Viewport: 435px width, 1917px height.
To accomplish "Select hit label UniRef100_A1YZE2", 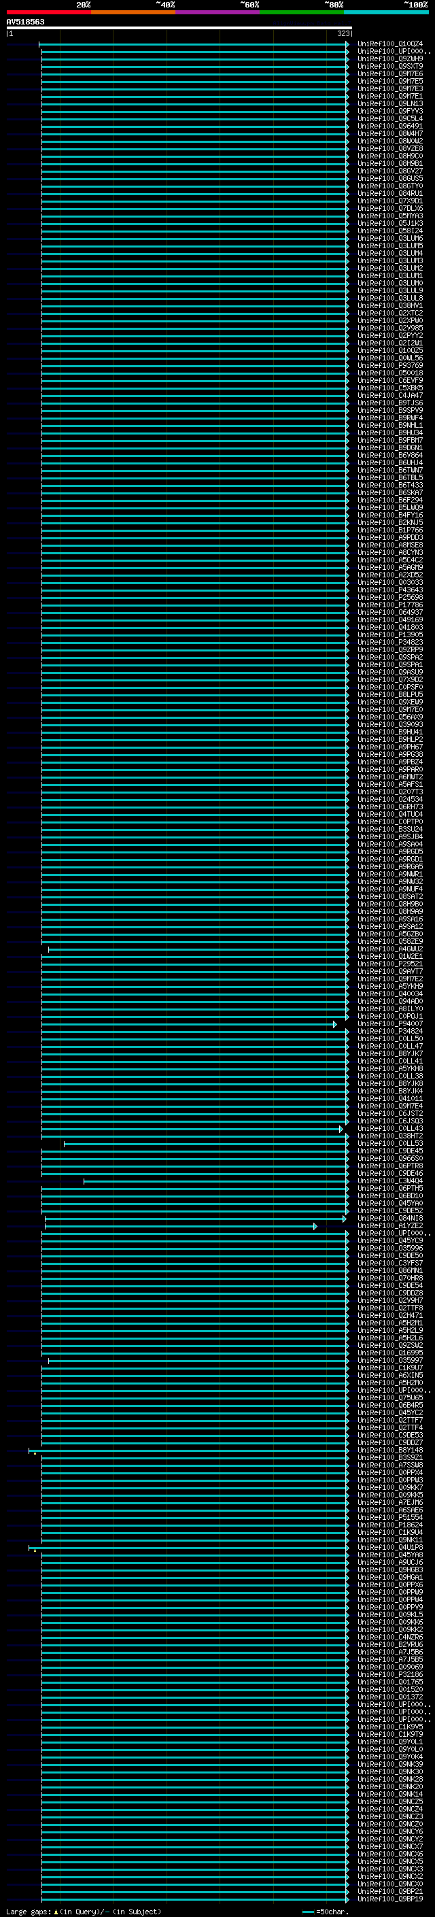I will pyautogui.click(x=389, y=1225).
